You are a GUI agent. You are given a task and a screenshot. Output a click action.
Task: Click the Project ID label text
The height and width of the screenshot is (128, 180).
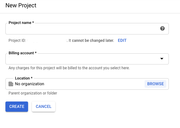(x=17, y=41)
